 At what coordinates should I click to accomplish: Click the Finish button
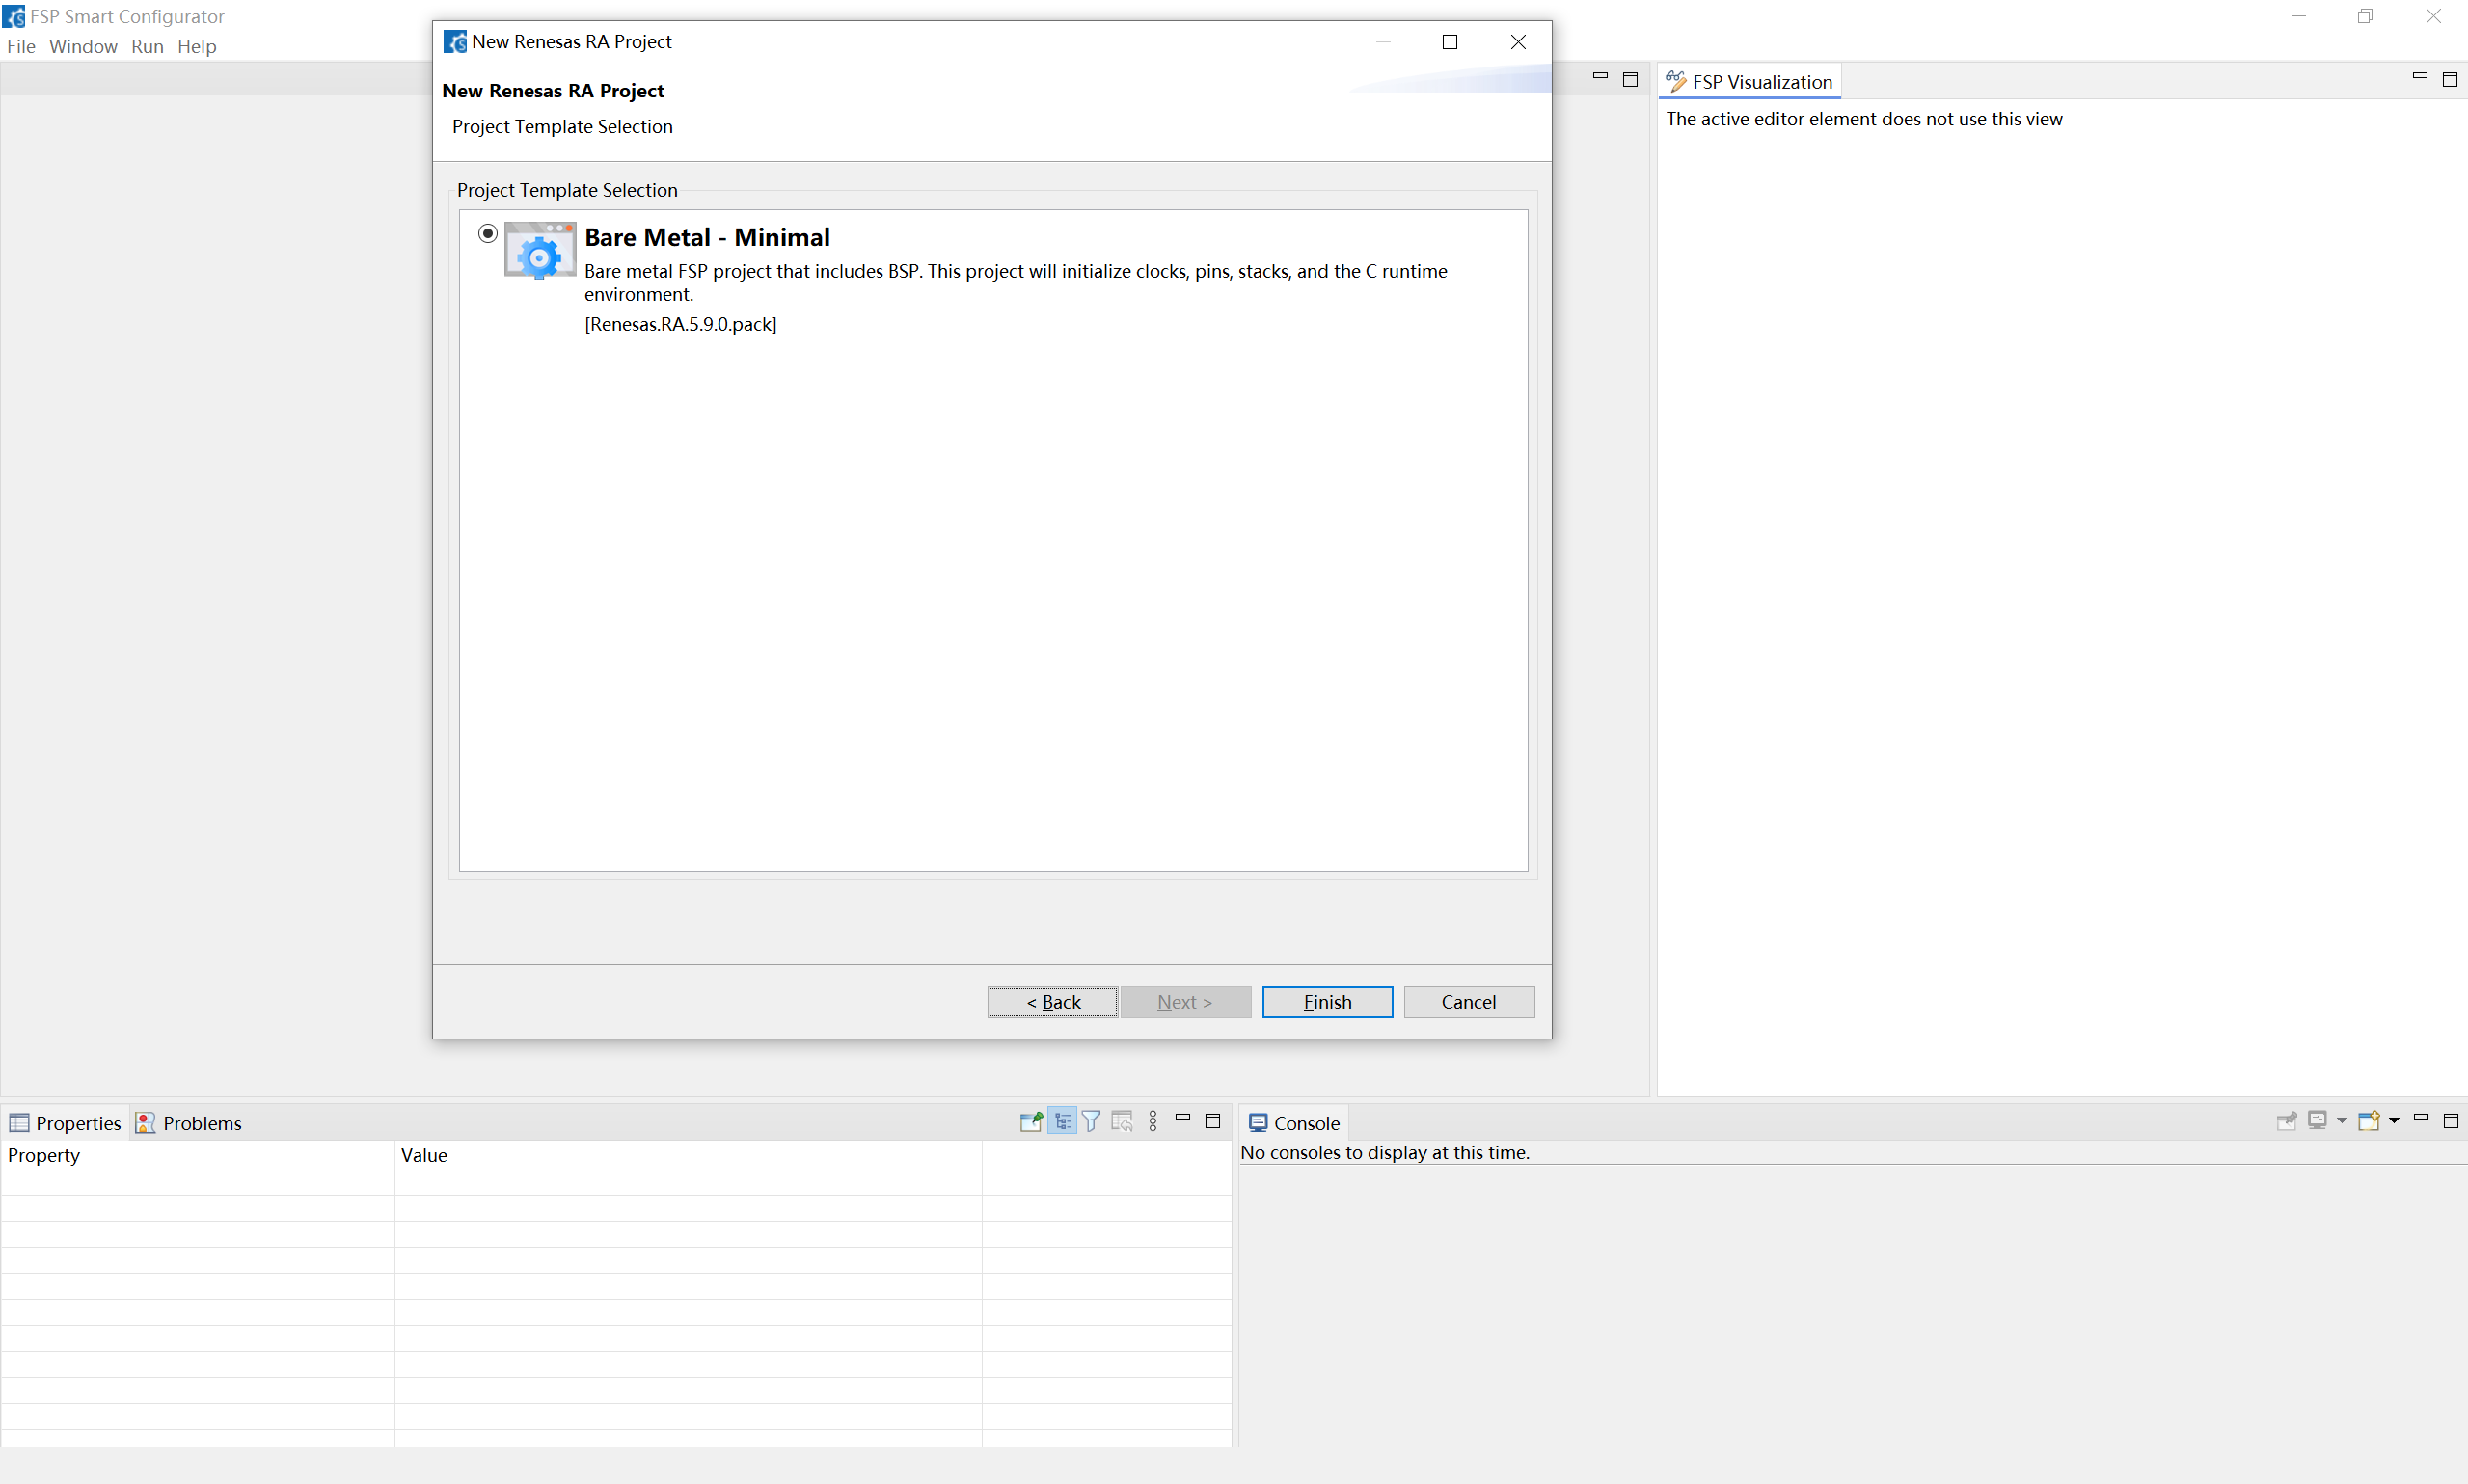click(x=1327, y=1002)
